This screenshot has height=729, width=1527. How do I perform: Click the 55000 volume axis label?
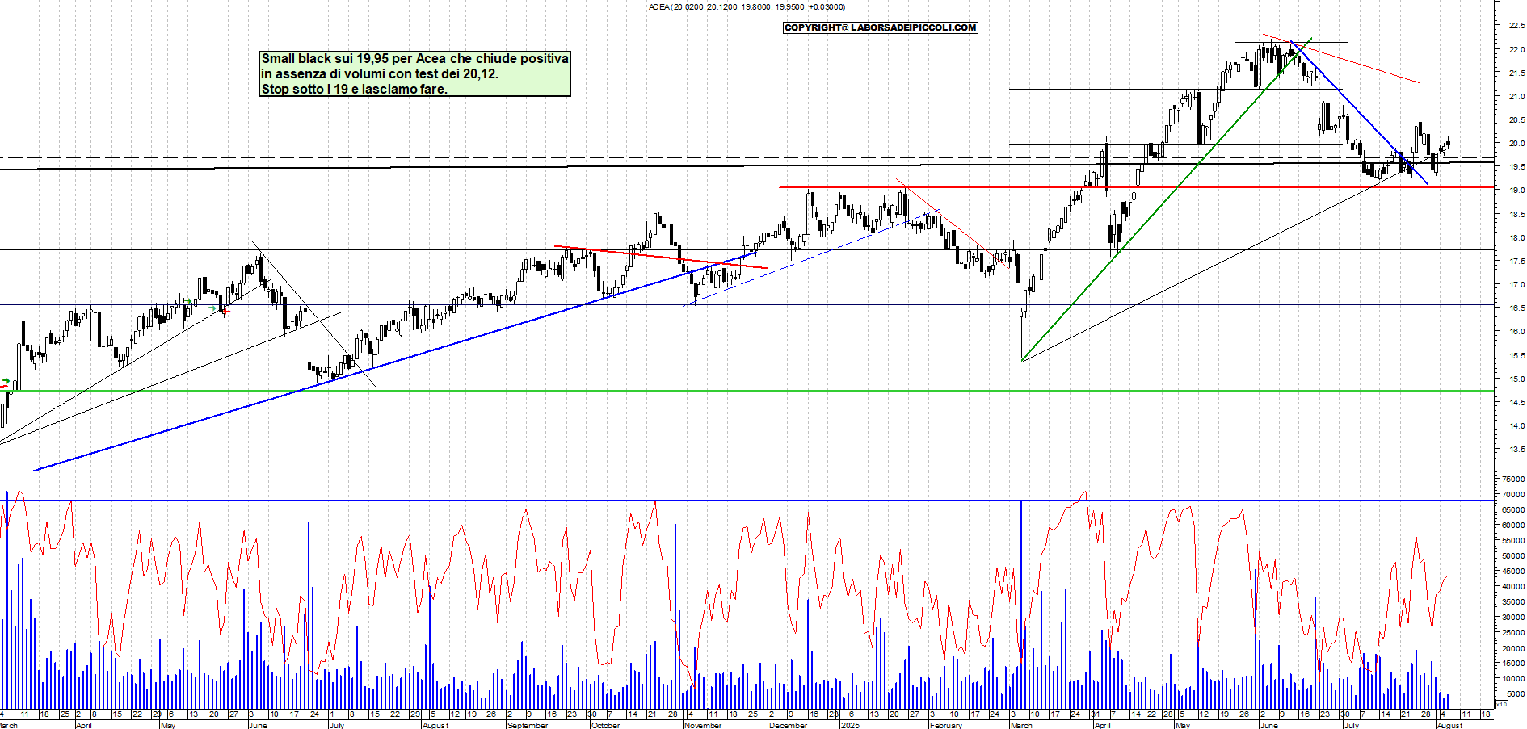[1513, 541]
